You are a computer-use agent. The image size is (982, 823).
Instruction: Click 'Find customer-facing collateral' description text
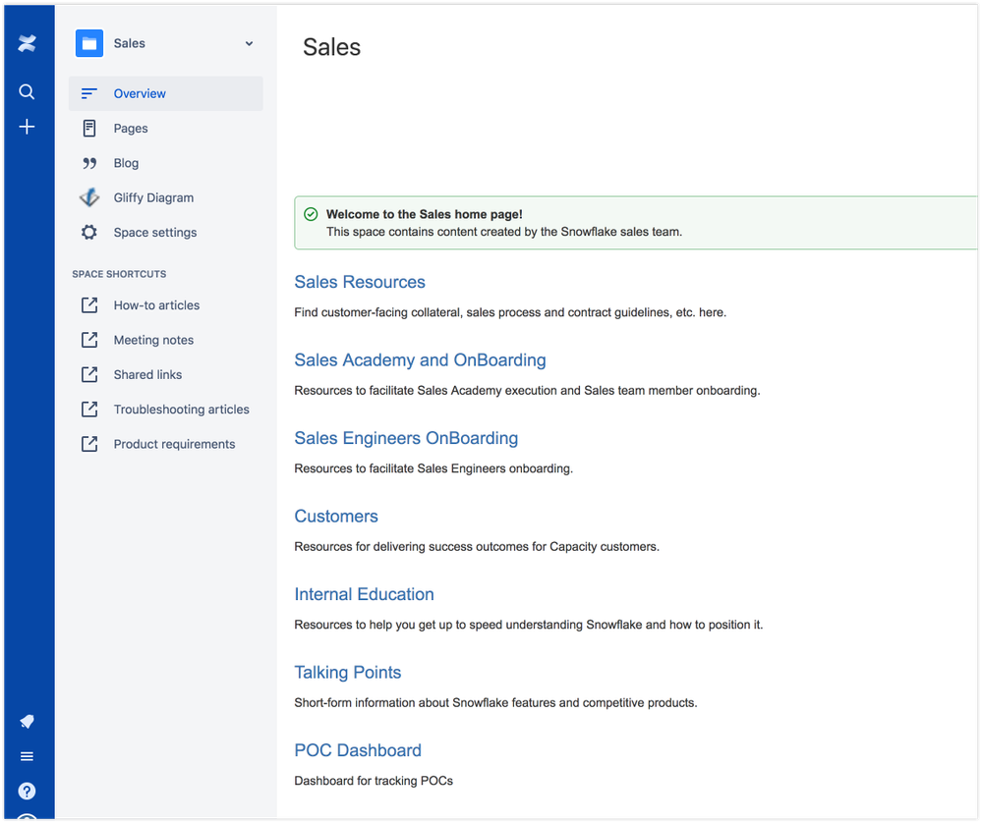(x=510, y=312)
